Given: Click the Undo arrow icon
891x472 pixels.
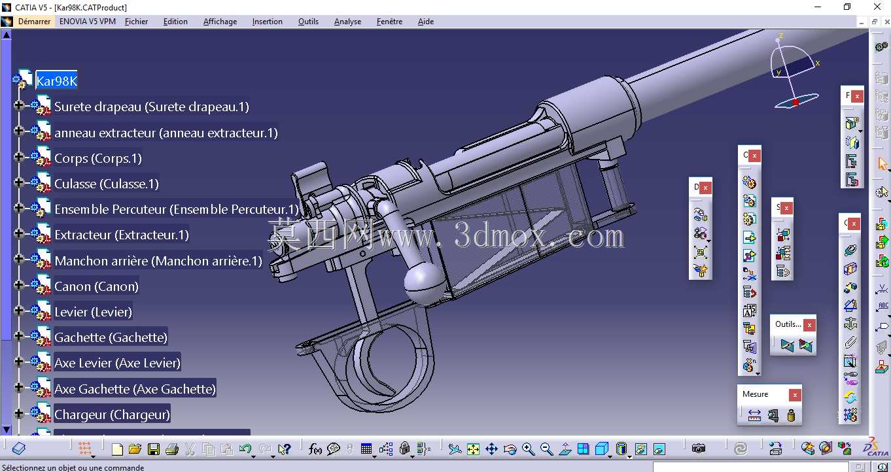Looking at the screenshot, I should coord(245,449).
